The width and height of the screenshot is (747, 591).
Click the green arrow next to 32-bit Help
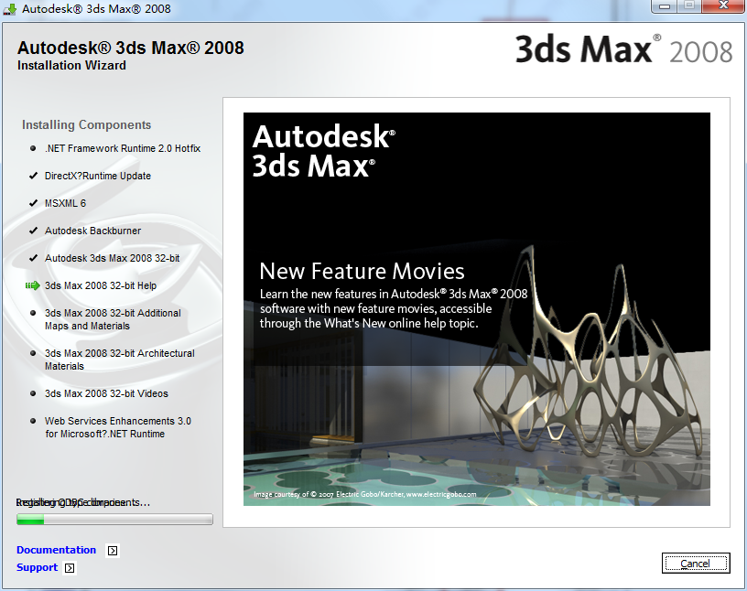pyautogui.click(x=32, y=285)
